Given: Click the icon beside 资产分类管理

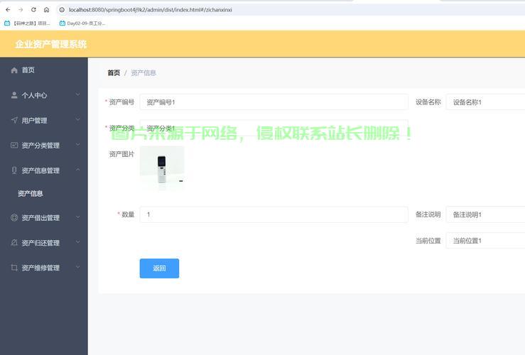Looking at the screenshot, I should point(14,146).
